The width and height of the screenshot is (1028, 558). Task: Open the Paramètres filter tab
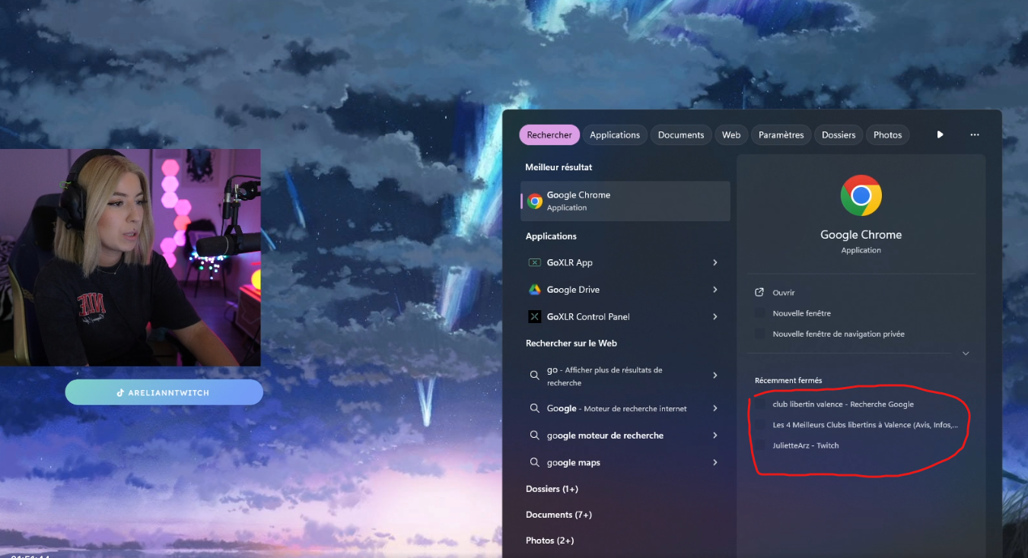(x=781, y=135)
